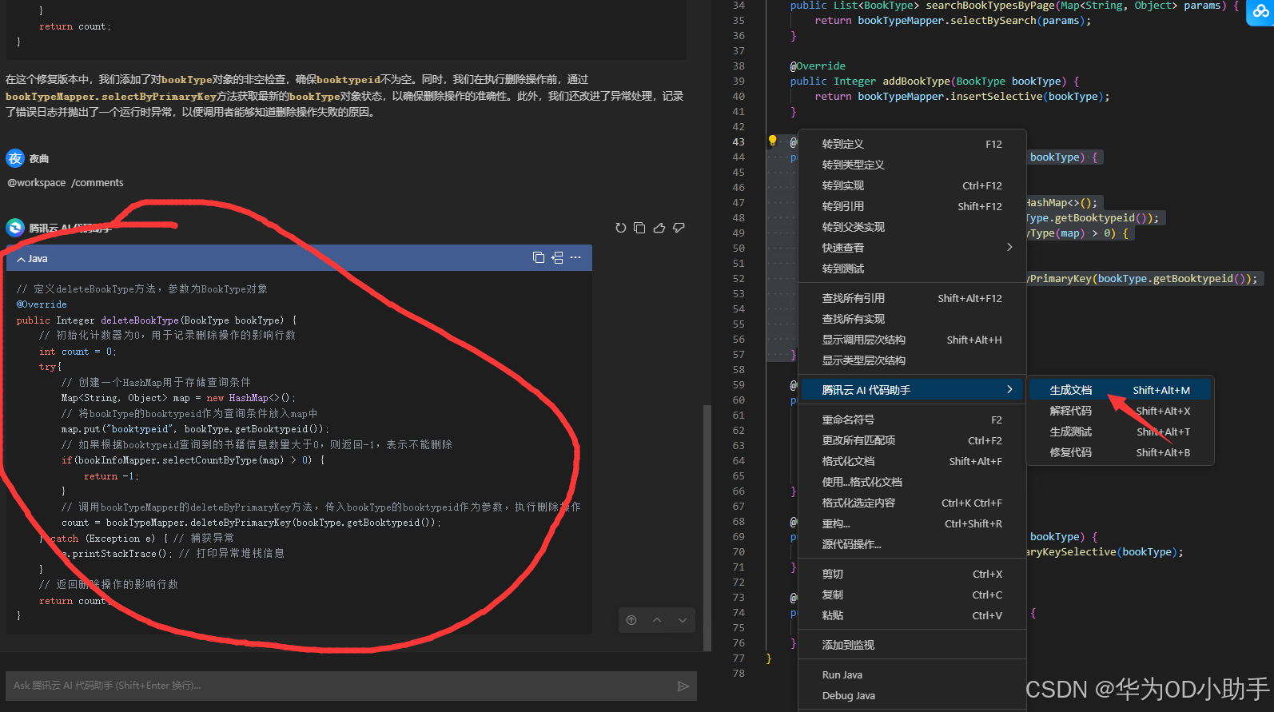
Task: Give the AI reply a thumbs up
Action: point(659,228)
